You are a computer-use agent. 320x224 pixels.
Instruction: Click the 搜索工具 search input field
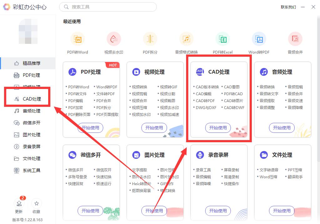(108, 7)
